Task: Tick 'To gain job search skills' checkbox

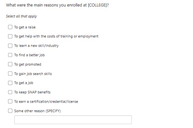Action: click(x=10, y=73)
